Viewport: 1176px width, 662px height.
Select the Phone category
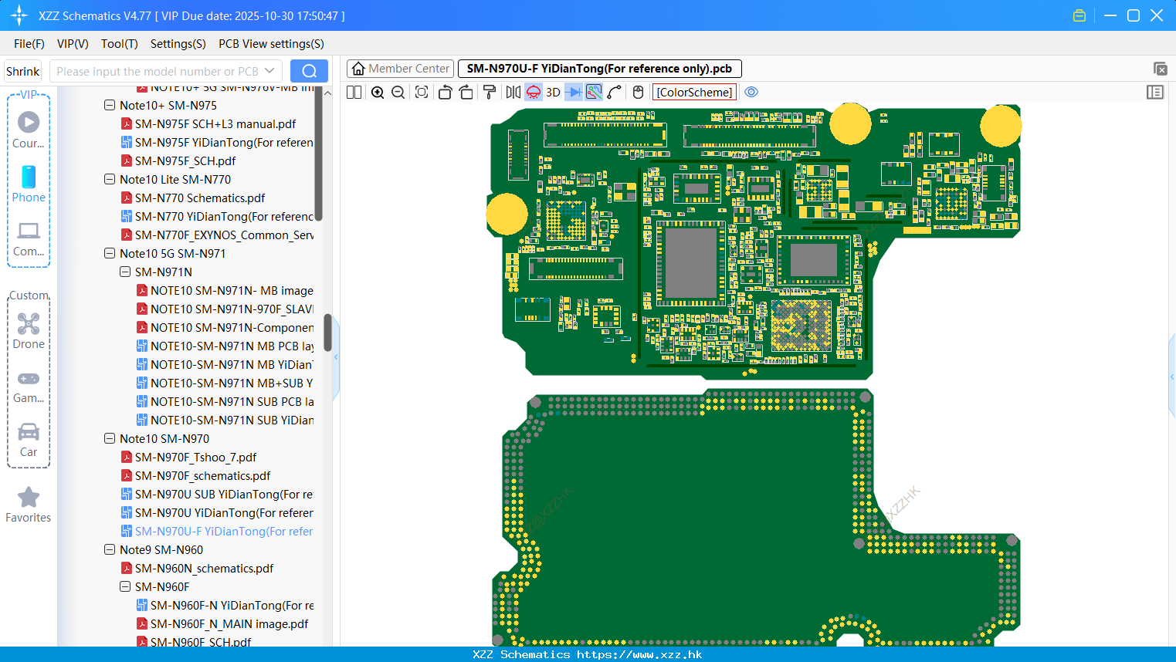[29, 184]
